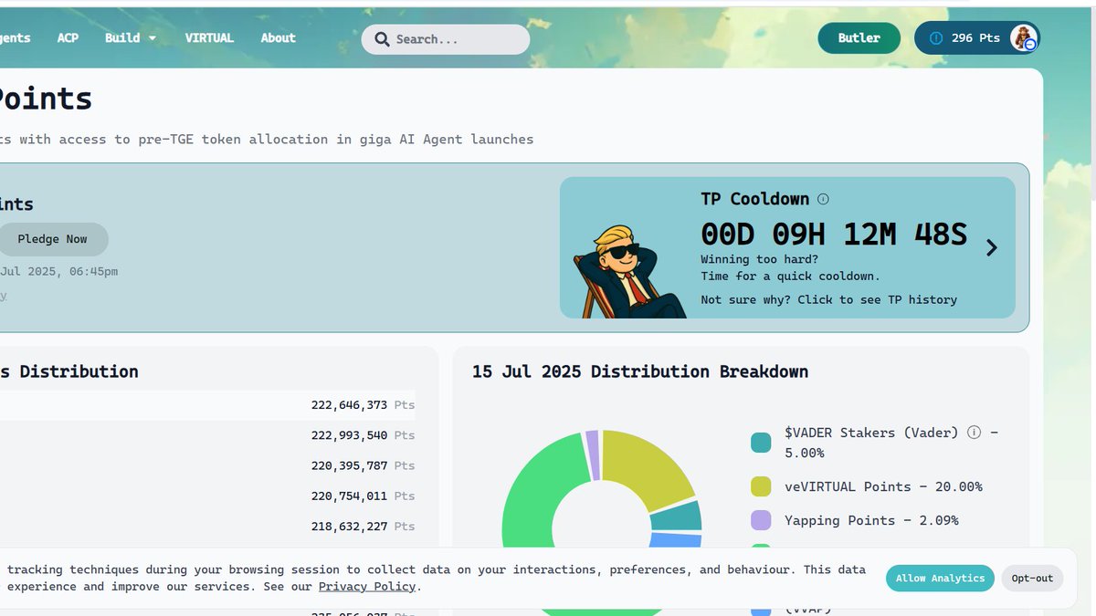Open the Butler button
Viewport: 1096px width, 616px height.
[x=859, y=38]
